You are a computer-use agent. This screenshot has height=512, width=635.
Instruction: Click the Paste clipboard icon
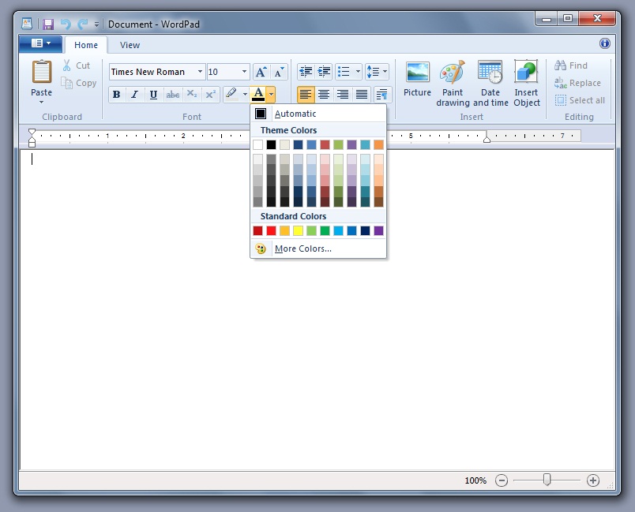[41, 73]
